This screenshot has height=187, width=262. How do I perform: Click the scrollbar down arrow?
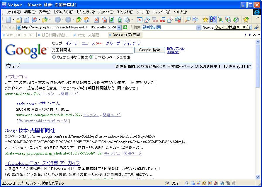pos(258,177)
